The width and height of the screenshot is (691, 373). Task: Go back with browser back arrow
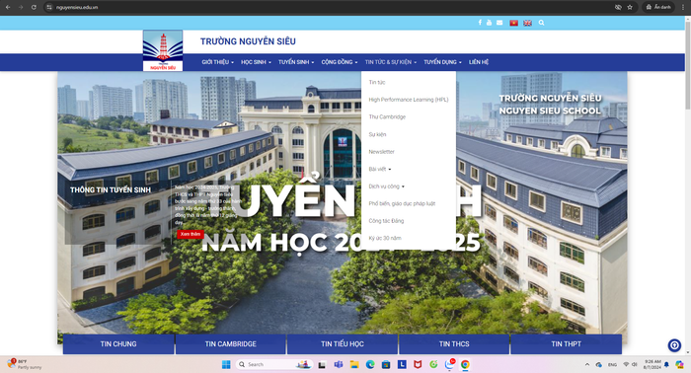pos(8,7)
